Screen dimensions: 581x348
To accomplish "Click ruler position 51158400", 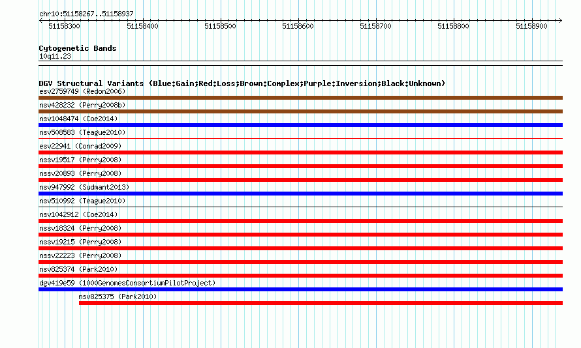I will tap(143, 26).
